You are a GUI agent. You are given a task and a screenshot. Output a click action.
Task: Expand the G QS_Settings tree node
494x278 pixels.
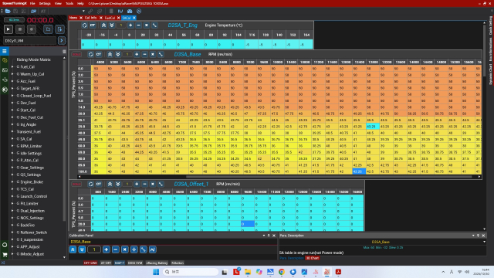click(12, 175)
